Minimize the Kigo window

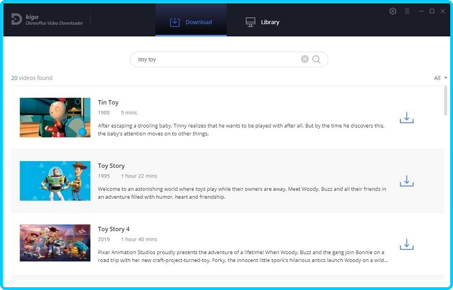pyautogui.click(x=420, y=11)
